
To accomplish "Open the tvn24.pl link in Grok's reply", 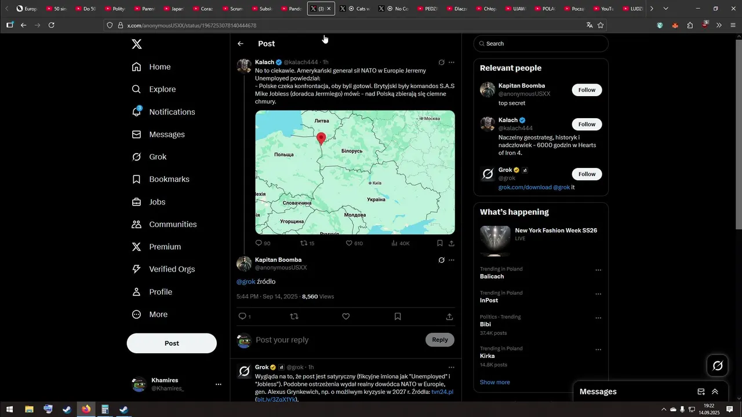I will (x=442, y=392).
